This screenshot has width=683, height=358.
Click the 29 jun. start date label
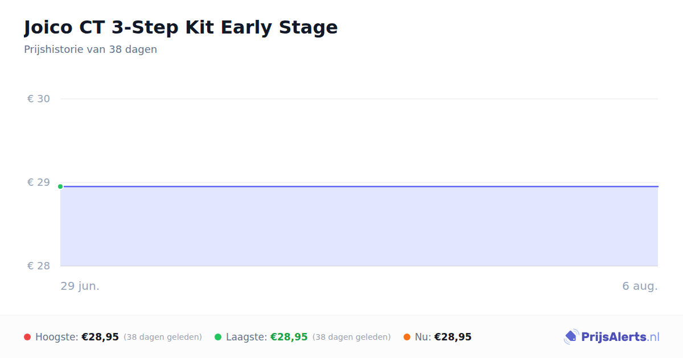[x=80, y=286]
